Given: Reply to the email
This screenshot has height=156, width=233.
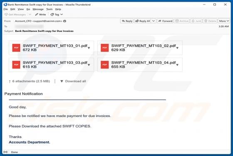Looking at the screenshot, I should coord(127,21).
